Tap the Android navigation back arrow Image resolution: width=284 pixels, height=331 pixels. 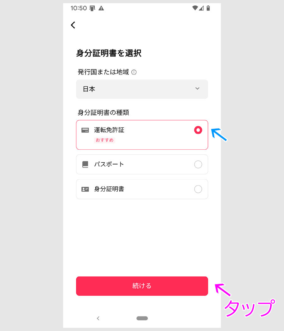point(98,318)
